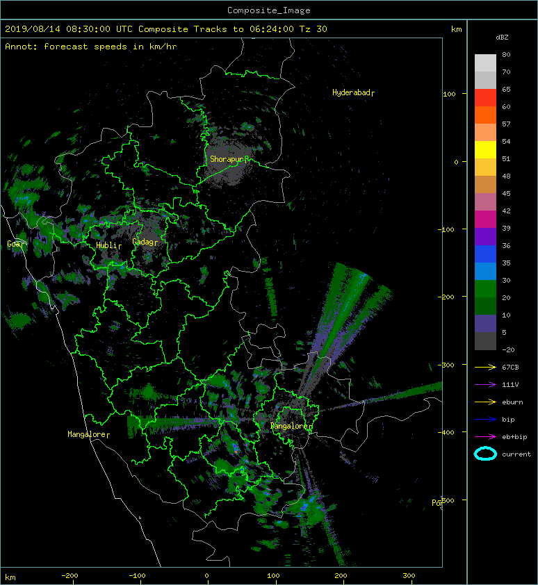Click the dBZ scale heading

click(502, 38)
